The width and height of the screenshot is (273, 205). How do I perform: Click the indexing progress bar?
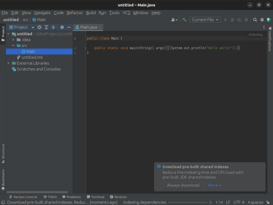pyautogui.click(x=188, y=203)
